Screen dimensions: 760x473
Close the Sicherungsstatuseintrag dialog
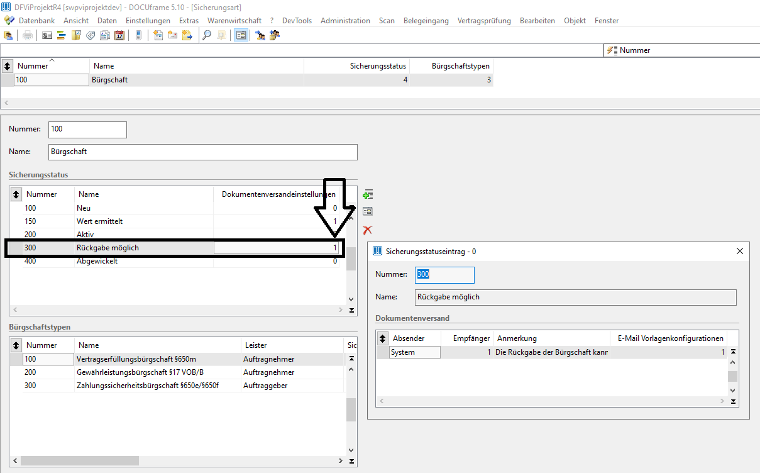(x=740, y=251)
